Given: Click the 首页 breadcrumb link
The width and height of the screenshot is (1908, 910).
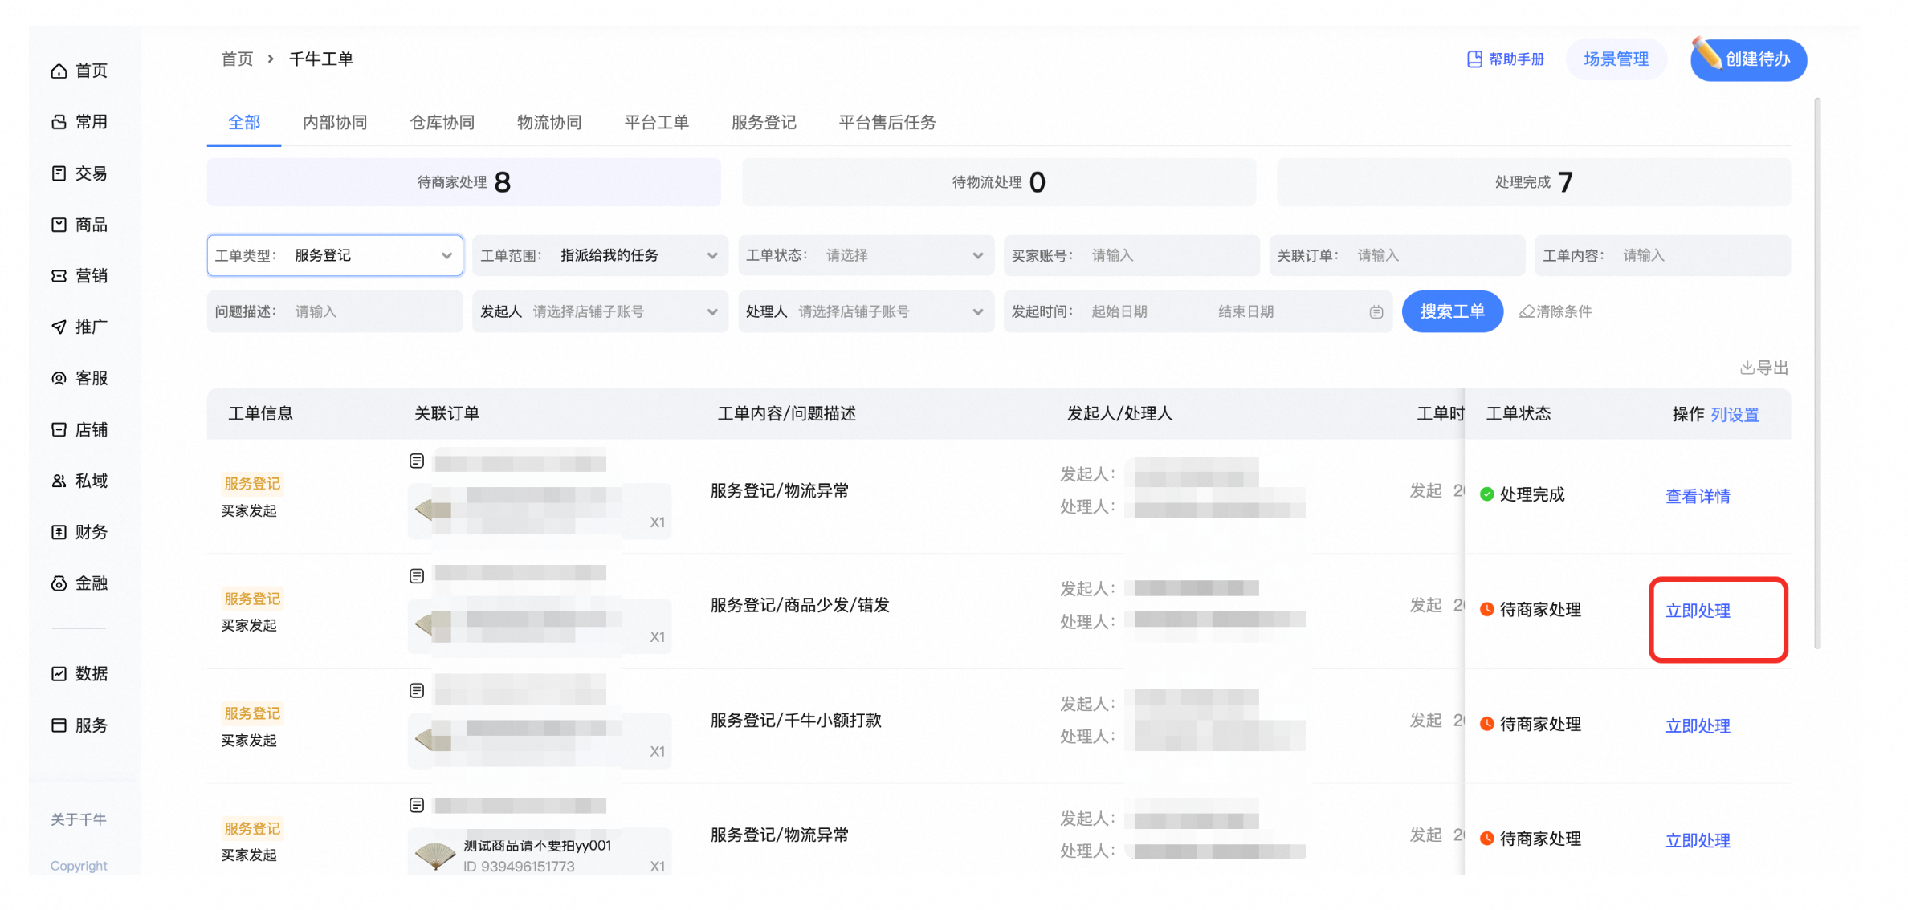Looking at the screenshot, I should click(237, 59).
